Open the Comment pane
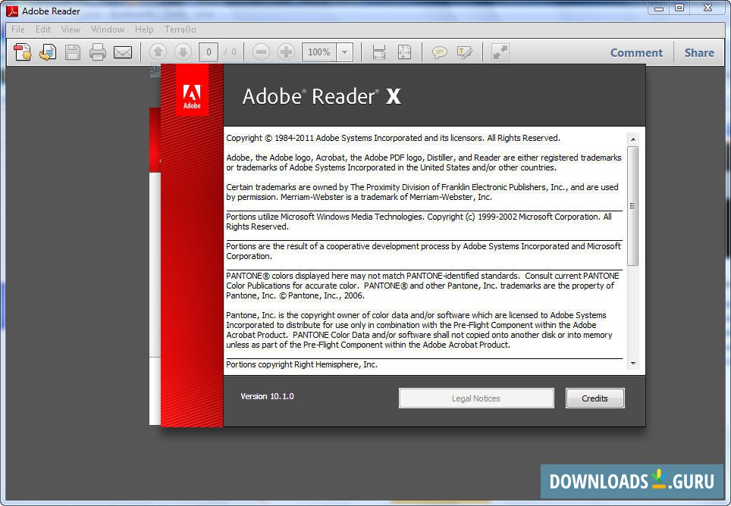731x506 pixels. [x=636, y=52]
